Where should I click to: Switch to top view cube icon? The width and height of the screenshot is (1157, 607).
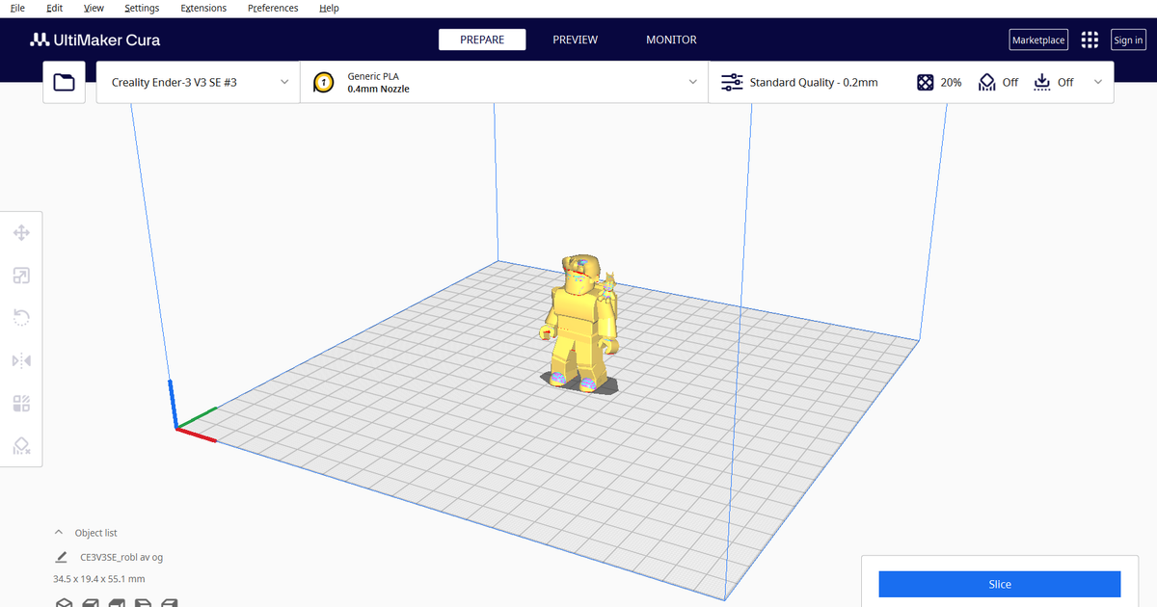[116, 603]
